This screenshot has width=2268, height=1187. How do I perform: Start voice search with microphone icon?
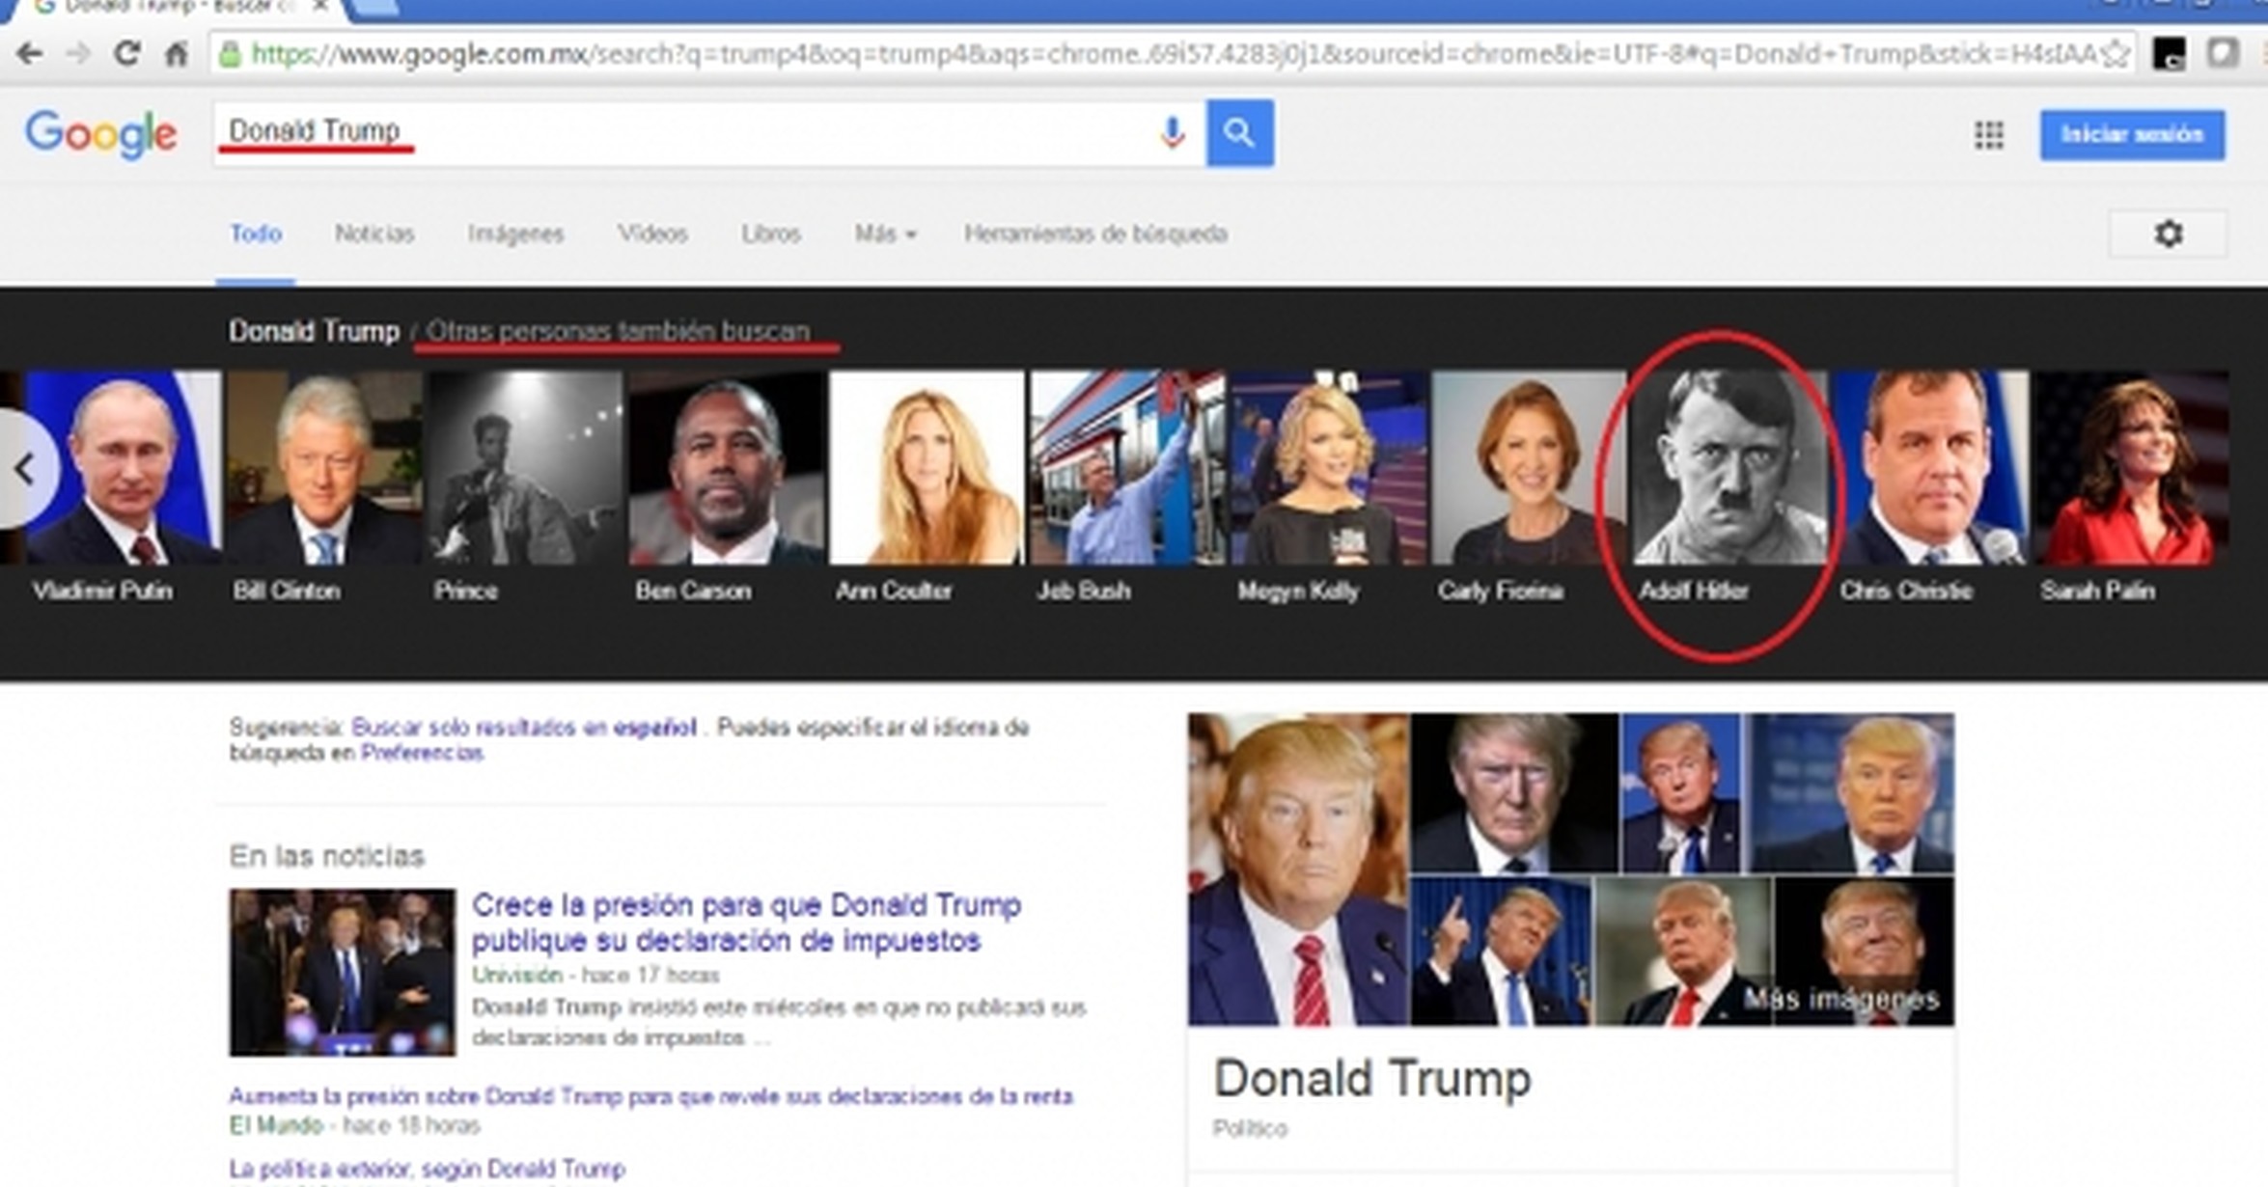1173,133
